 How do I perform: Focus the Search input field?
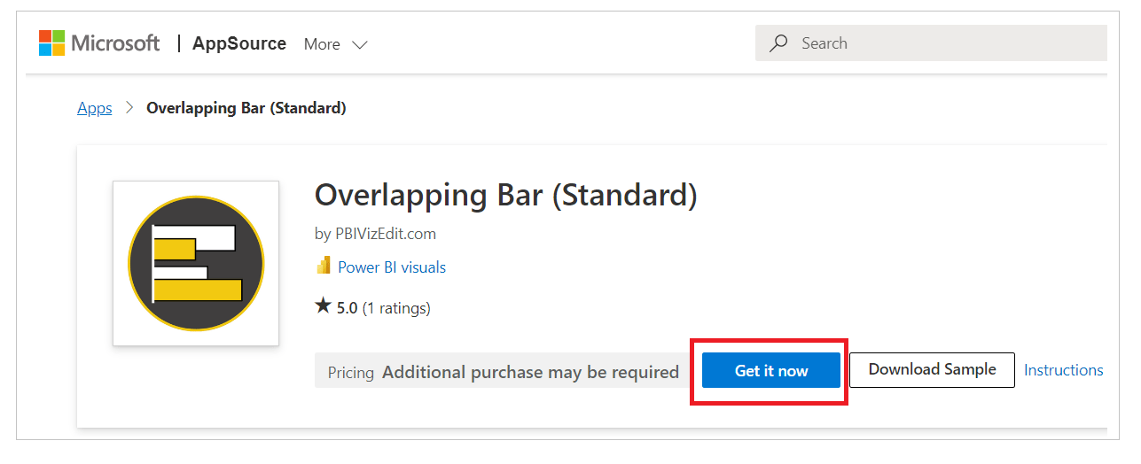coord(931,43)
